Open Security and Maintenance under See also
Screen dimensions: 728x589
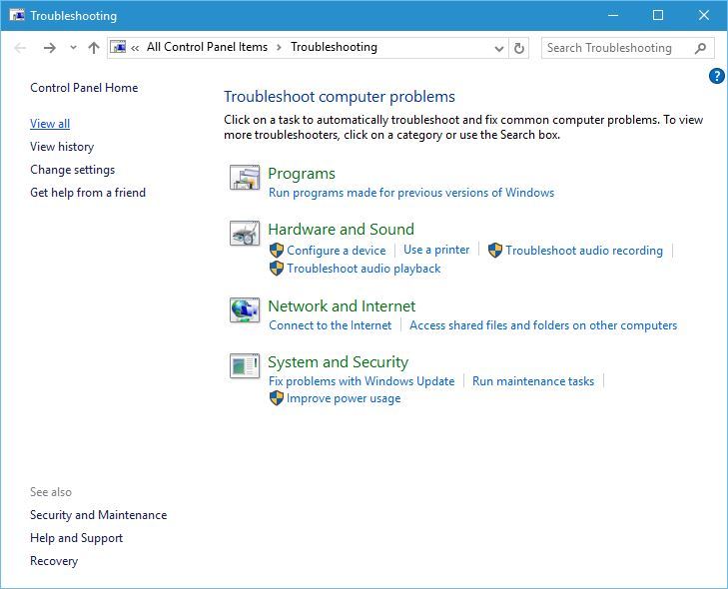coord(99,515)
